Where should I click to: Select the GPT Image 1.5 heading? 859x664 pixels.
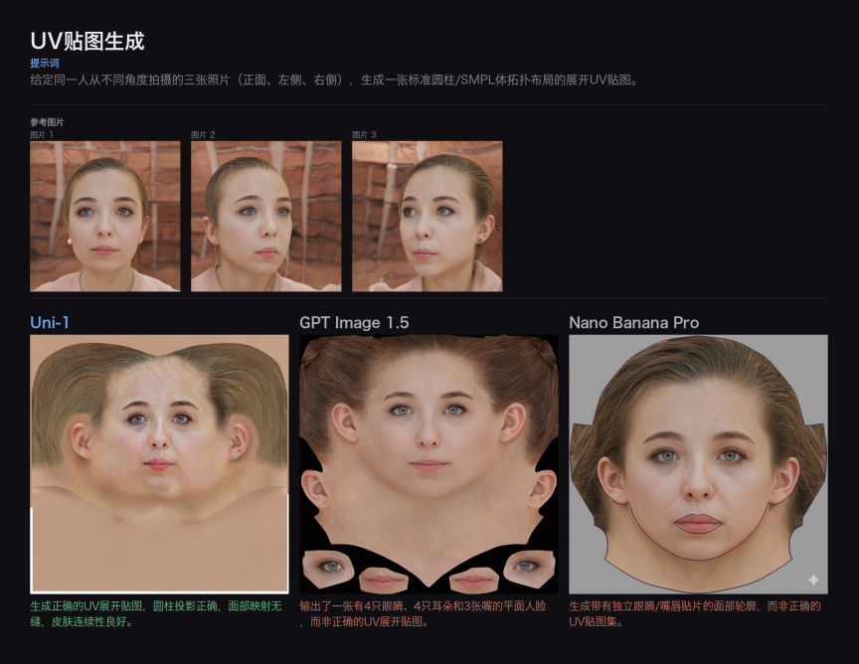point(354,322)
